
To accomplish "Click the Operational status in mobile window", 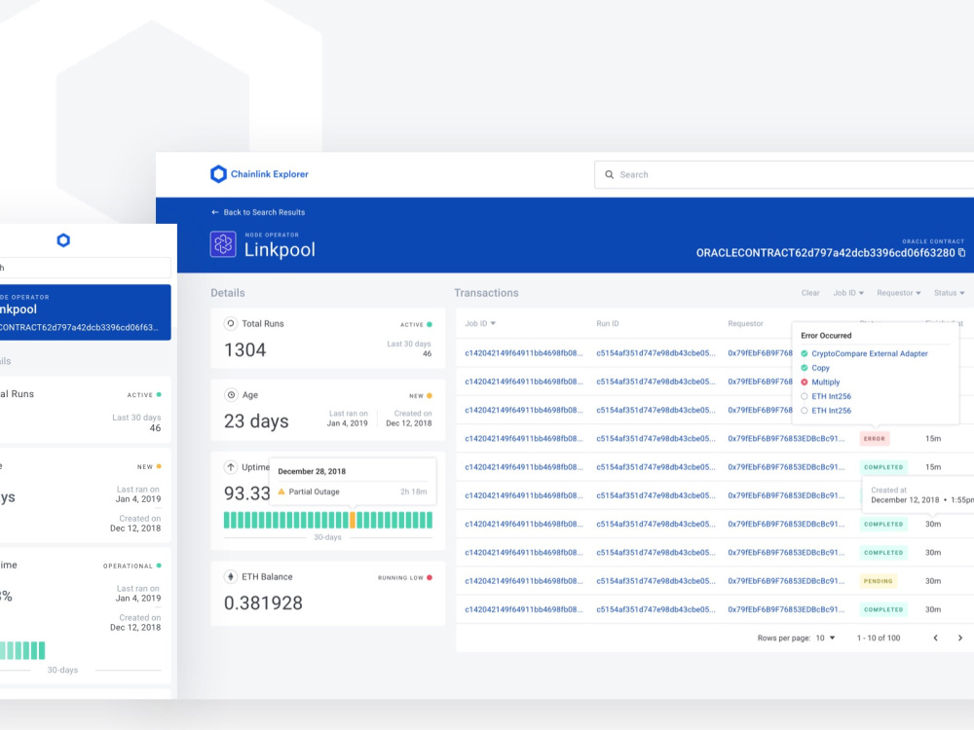I will point(131,566).
